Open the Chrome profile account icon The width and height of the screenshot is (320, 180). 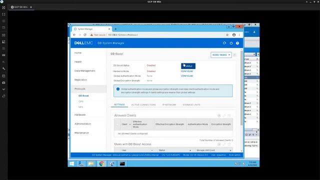click(x=234, y=35)
